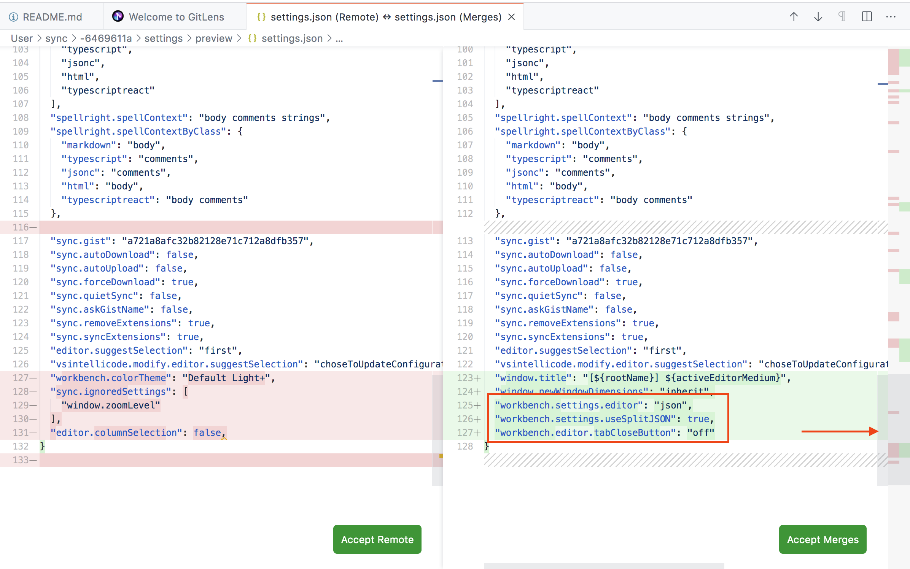
Task: Click line number 128 in right pane
Action: point(465,446)
